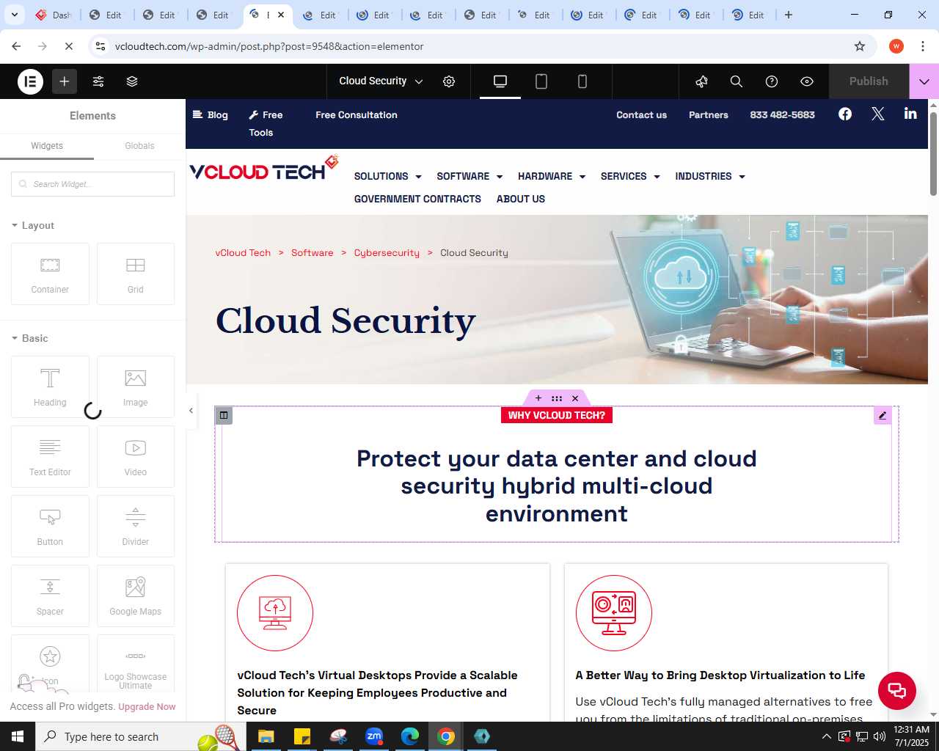Select the Google Maps widget

136,596
